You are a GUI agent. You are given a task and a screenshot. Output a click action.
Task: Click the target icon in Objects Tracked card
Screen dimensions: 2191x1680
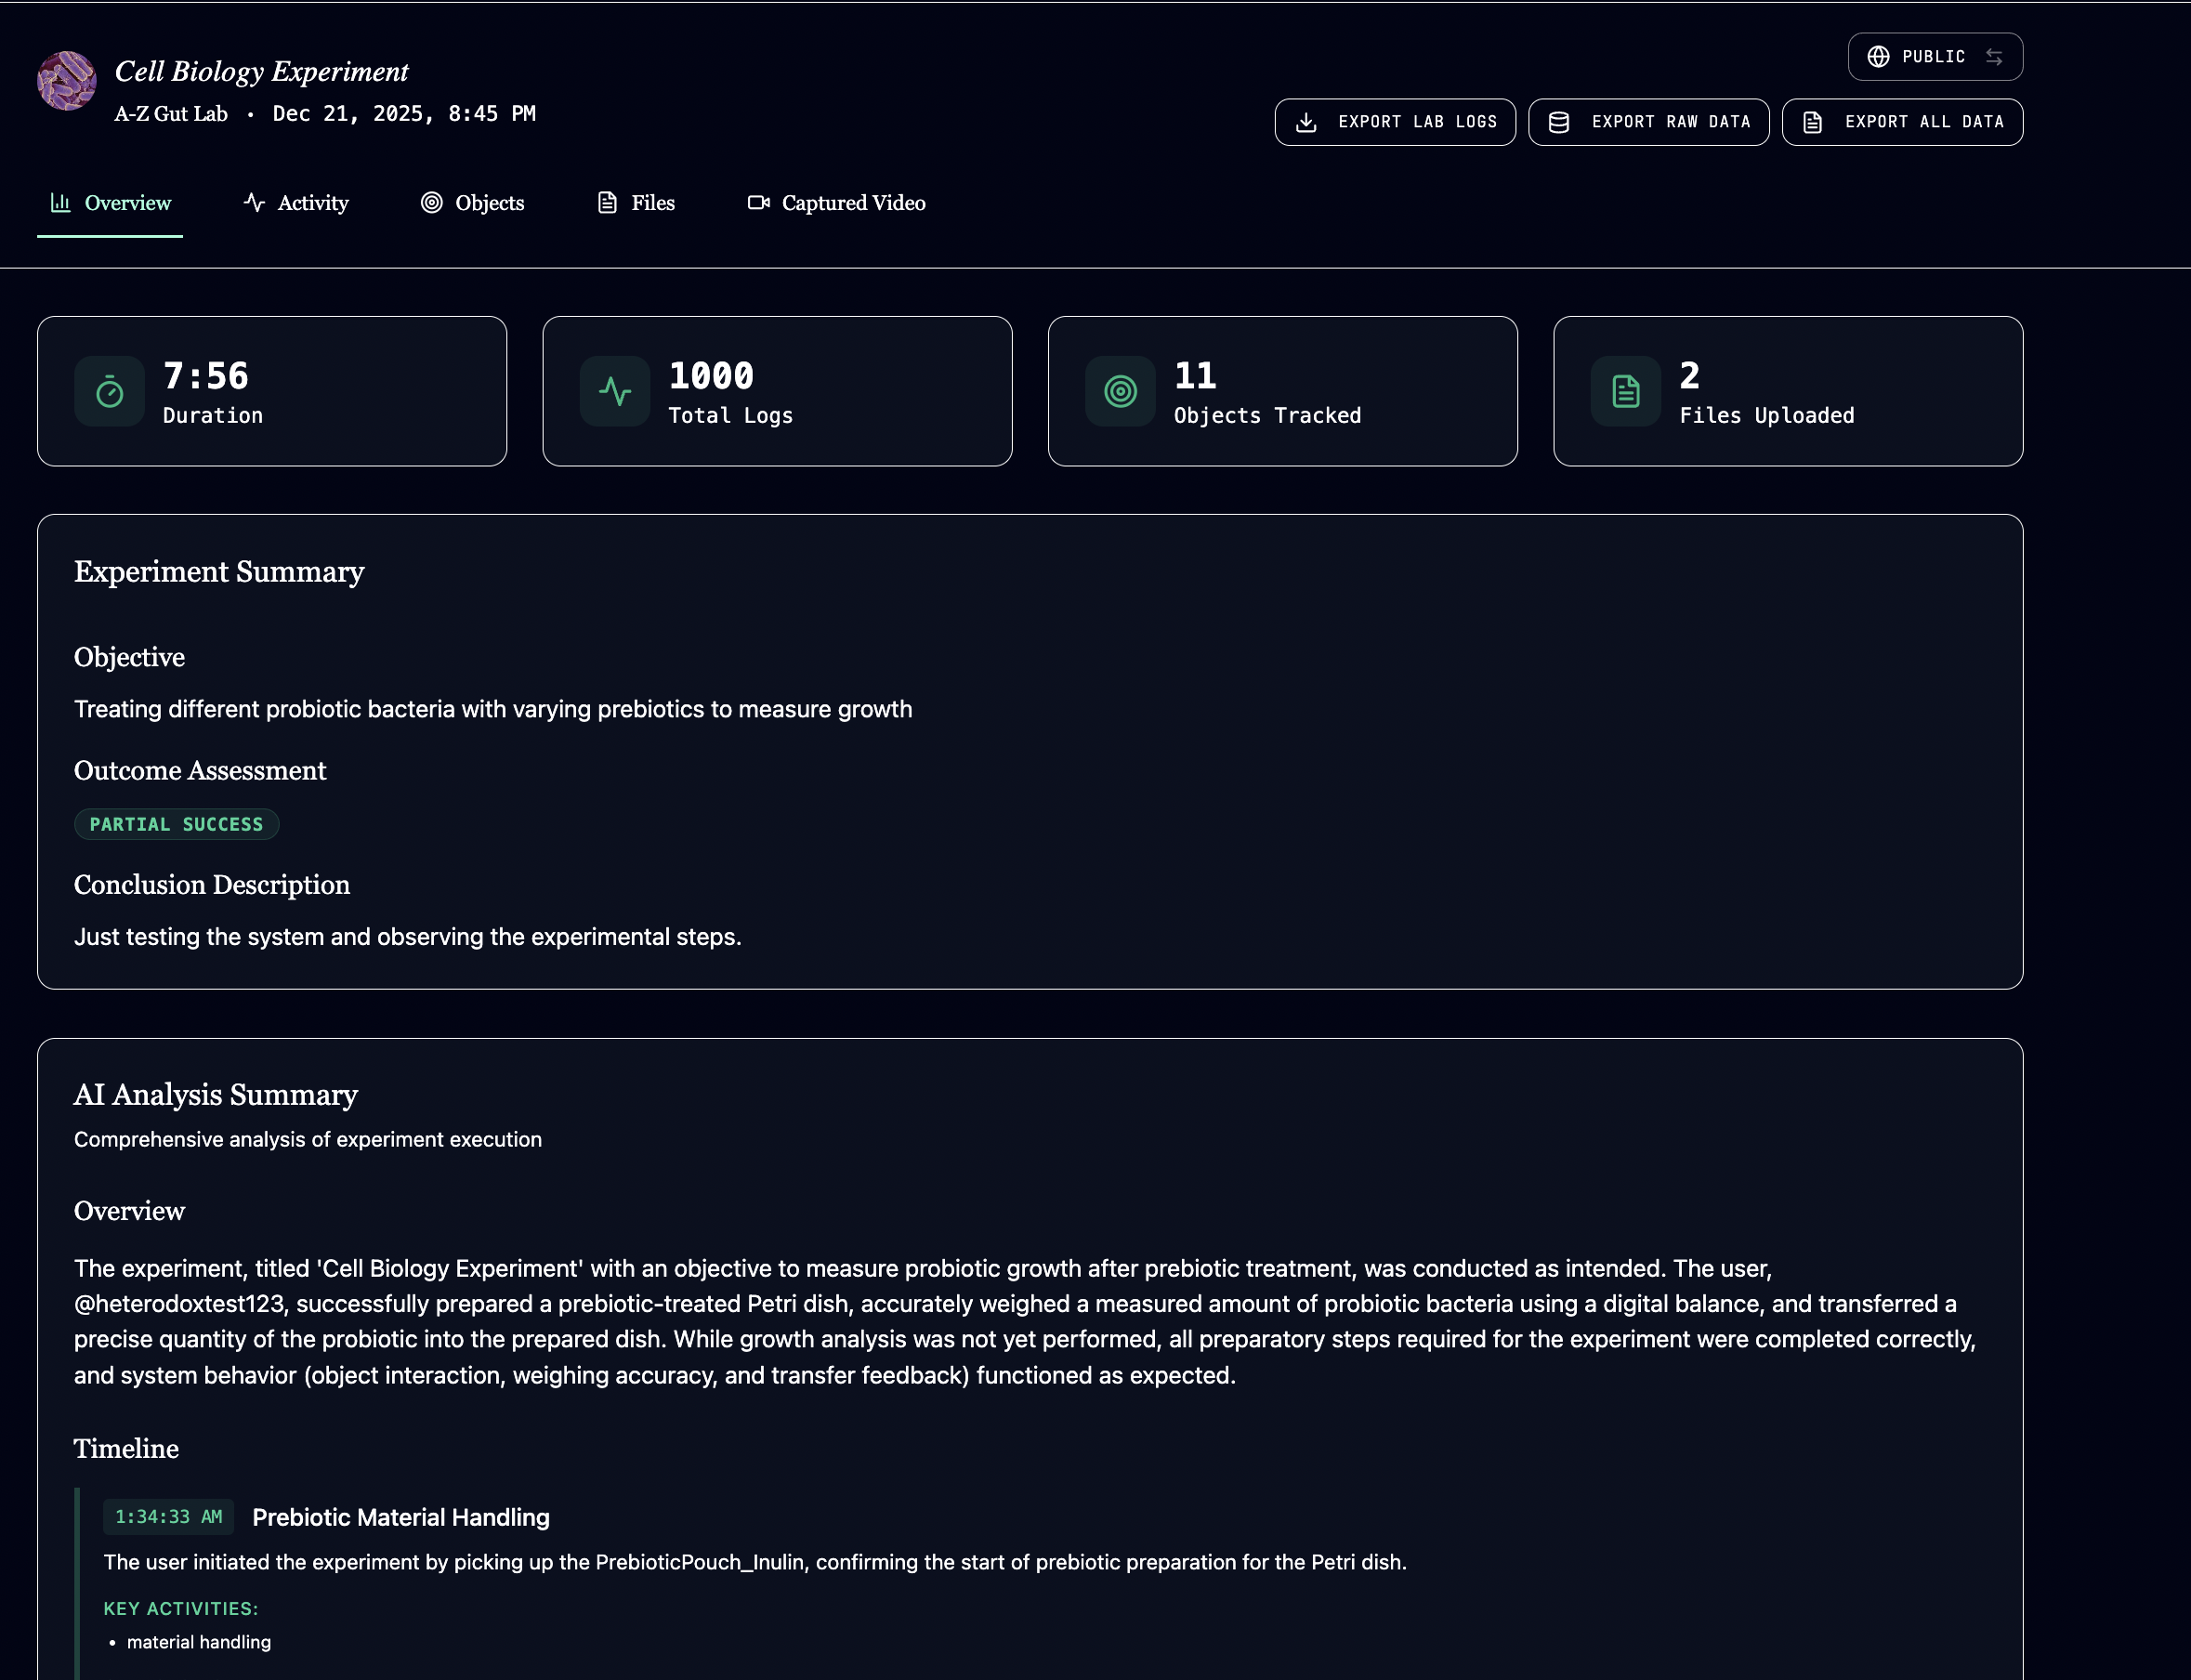click(1120, 392)
